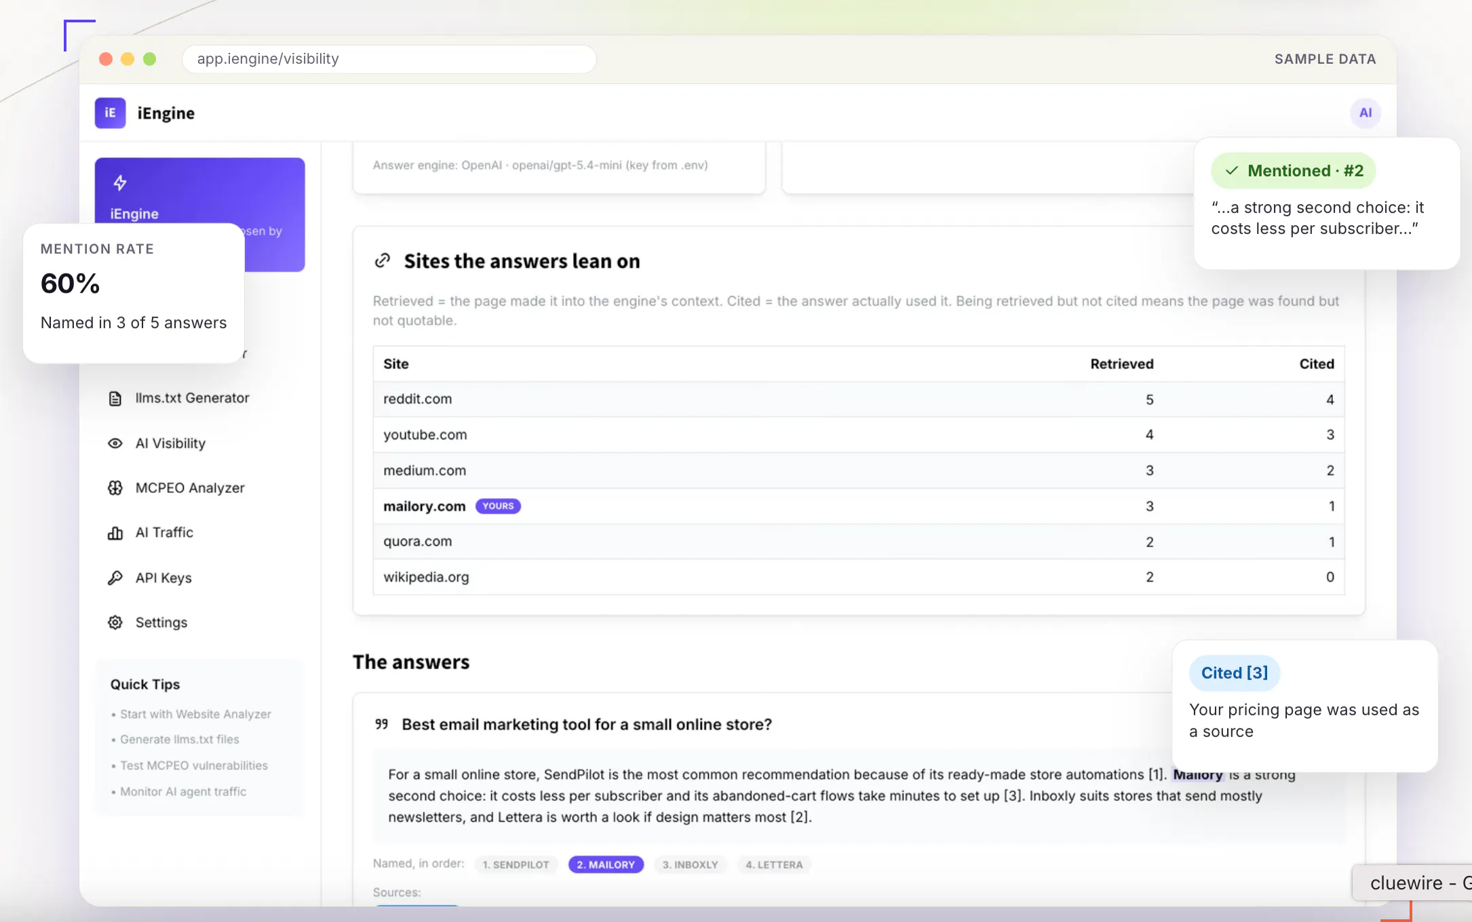Click the quote icon beside the email marketing question
The height and width of the screenshot is (922, 1472).
[382, 724]
